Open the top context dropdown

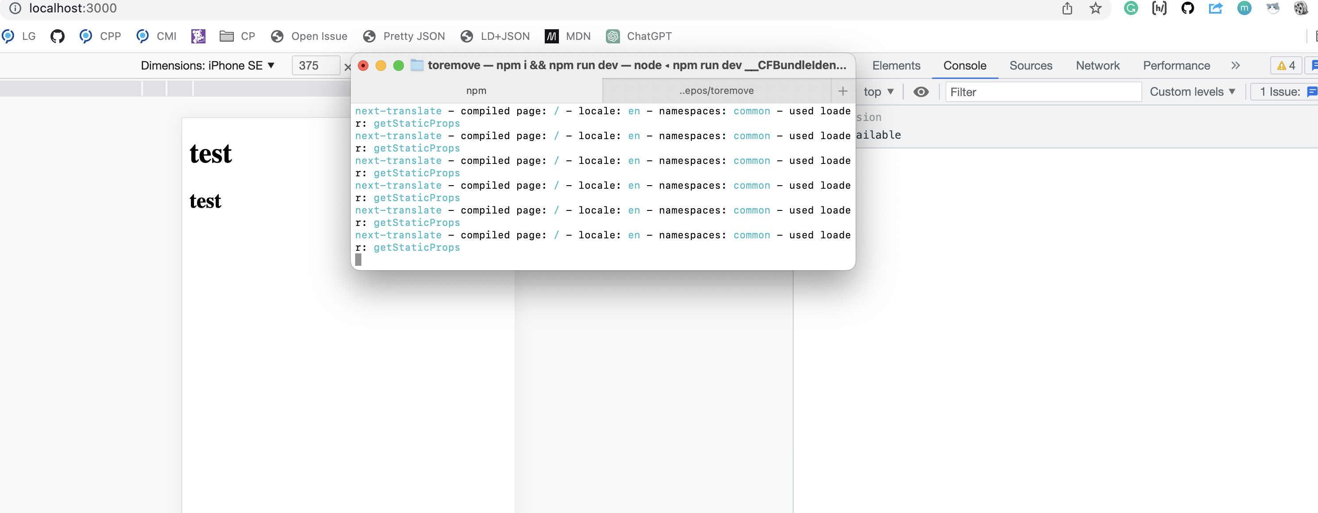click(x=878, y=92)
